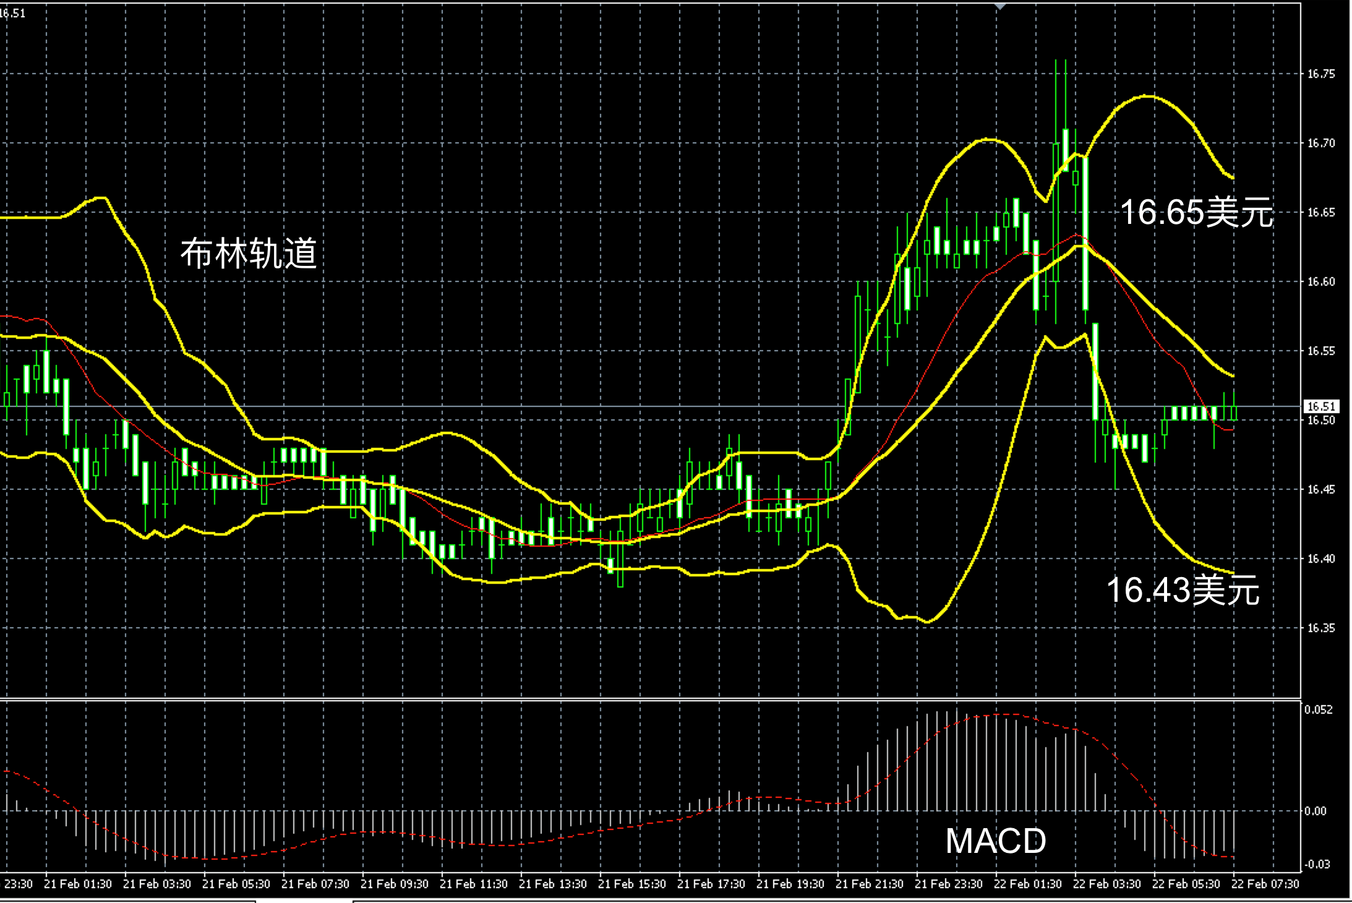Screen dimensions: 1352x903
Task: Click the 0.052 MACD scale value
Action: 1318,709
